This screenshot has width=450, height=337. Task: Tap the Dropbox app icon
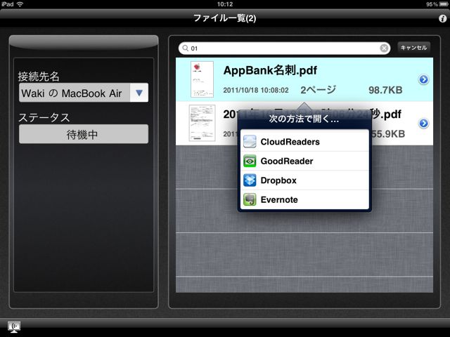tap(250, 180)
